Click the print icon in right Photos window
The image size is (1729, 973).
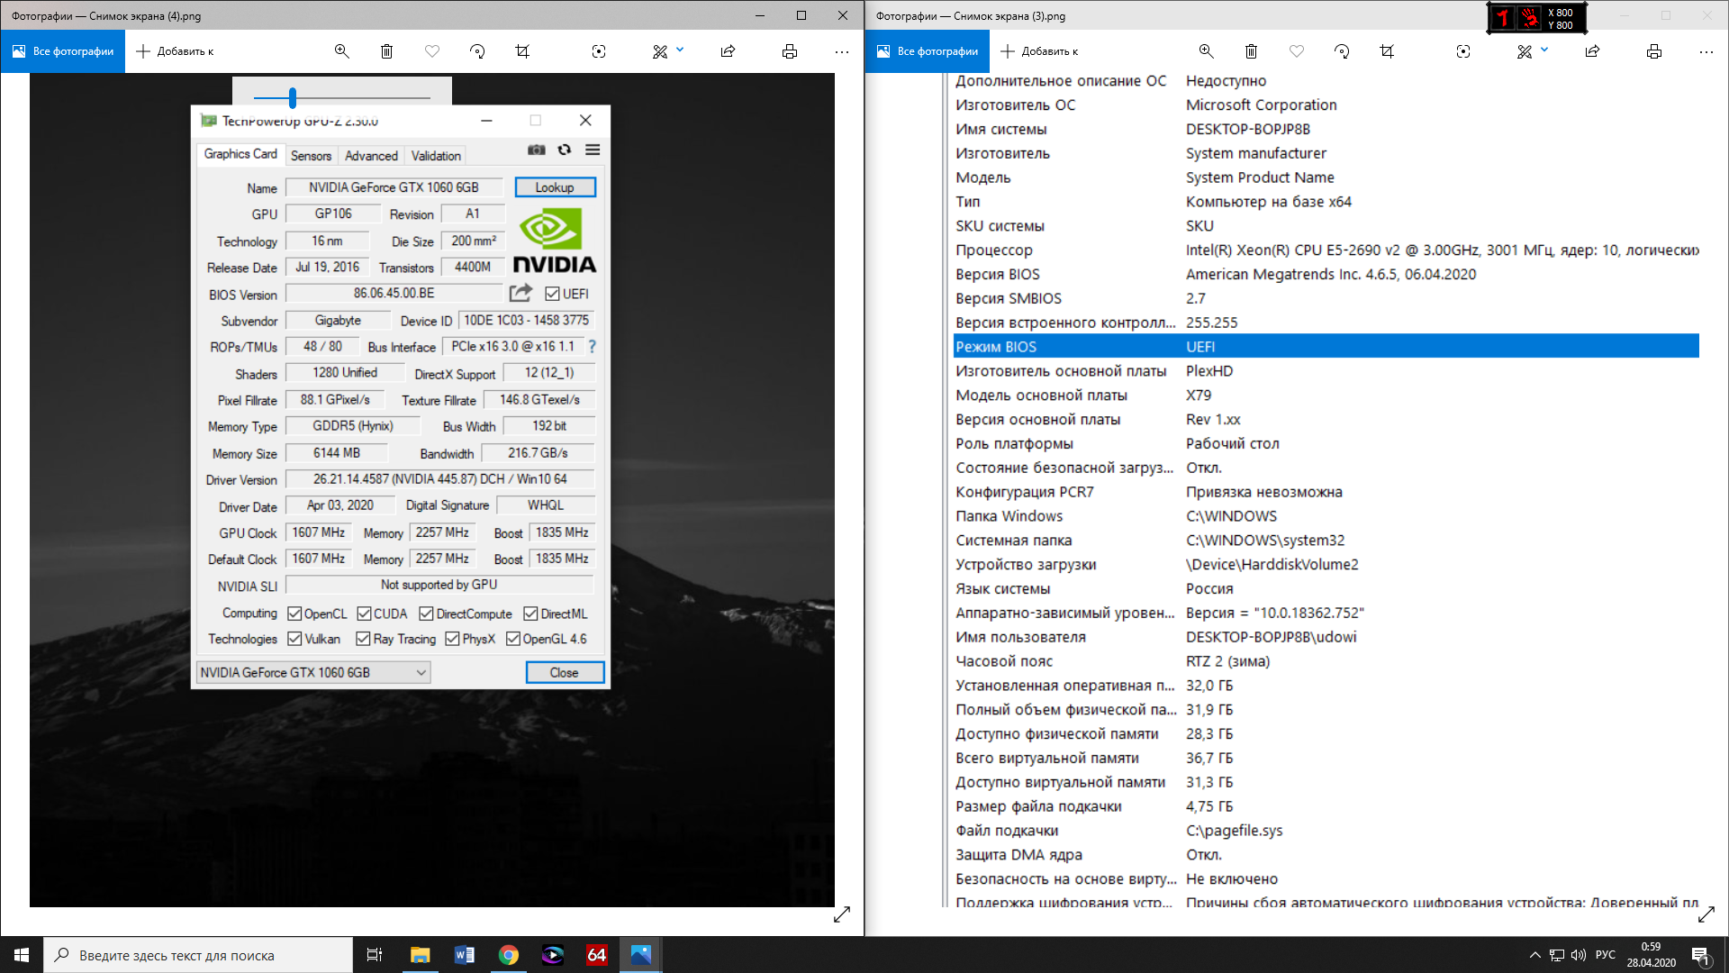tap(1653, 51)
